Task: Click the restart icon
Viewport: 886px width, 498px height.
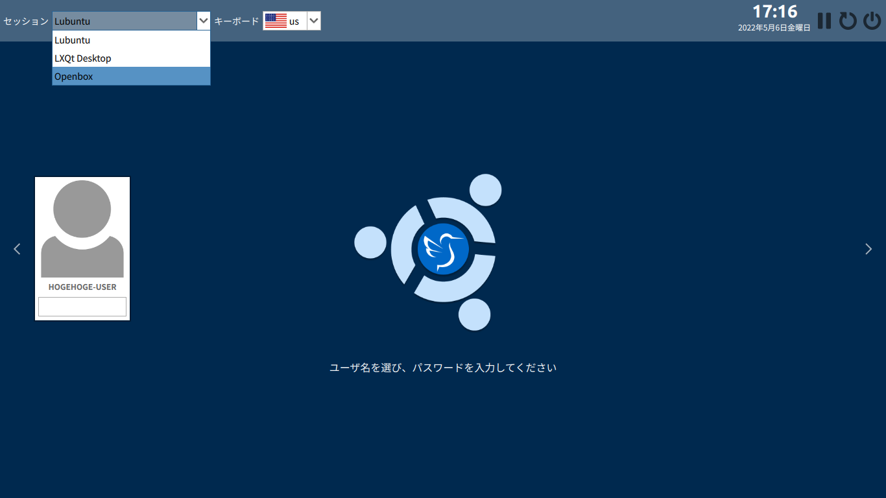Action: [x=848, y=21]
